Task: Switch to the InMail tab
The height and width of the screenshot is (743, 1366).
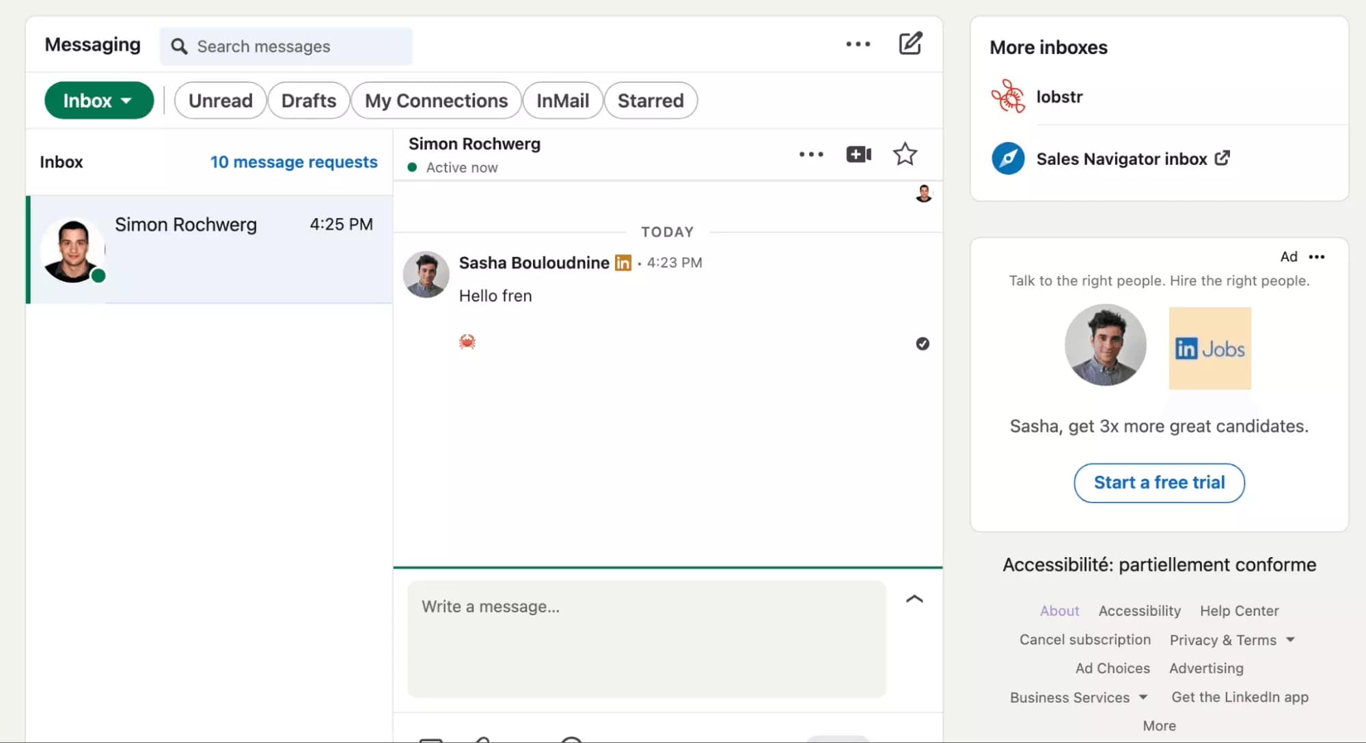Action: (x=562, y=100)
